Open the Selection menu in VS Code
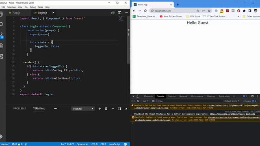The height and width of the screenshot is (146, 260). point(11,7)
